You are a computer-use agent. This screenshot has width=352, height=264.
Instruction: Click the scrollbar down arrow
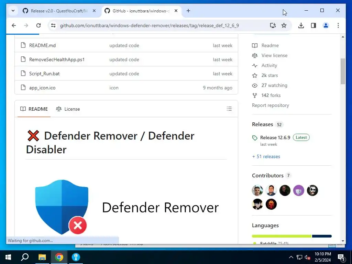pos(343,241)
